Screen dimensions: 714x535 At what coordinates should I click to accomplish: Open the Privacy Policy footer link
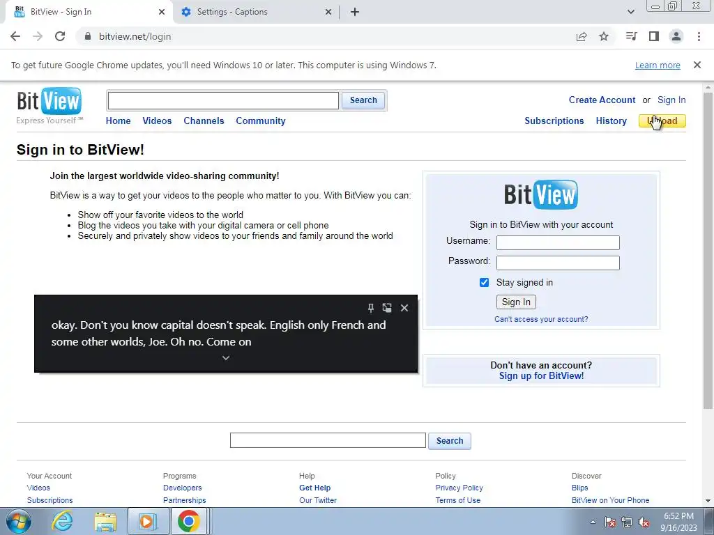(459, 488)
